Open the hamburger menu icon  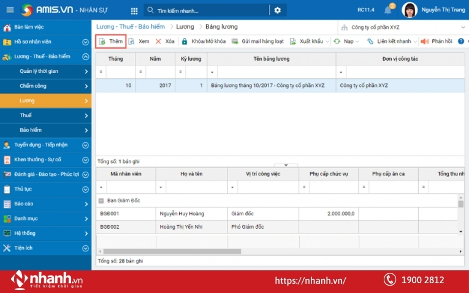coord(10,10)
